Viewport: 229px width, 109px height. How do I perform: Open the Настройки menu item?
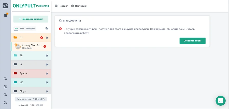[79, 6]
